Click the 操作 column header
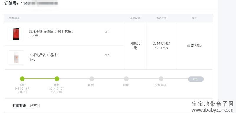Viewport: 236px width, 113px height. tap(194, 18)
